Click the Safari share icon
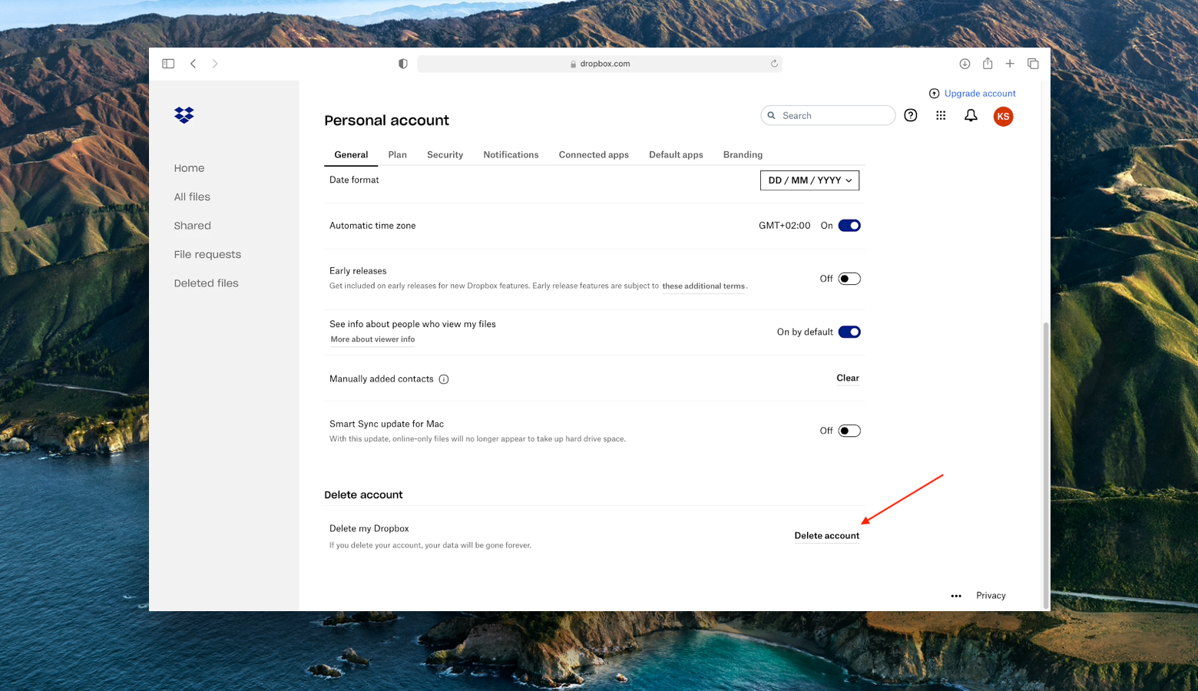Image resolution: width=1198 pixels, height=691 pixels. pos(988,63)
